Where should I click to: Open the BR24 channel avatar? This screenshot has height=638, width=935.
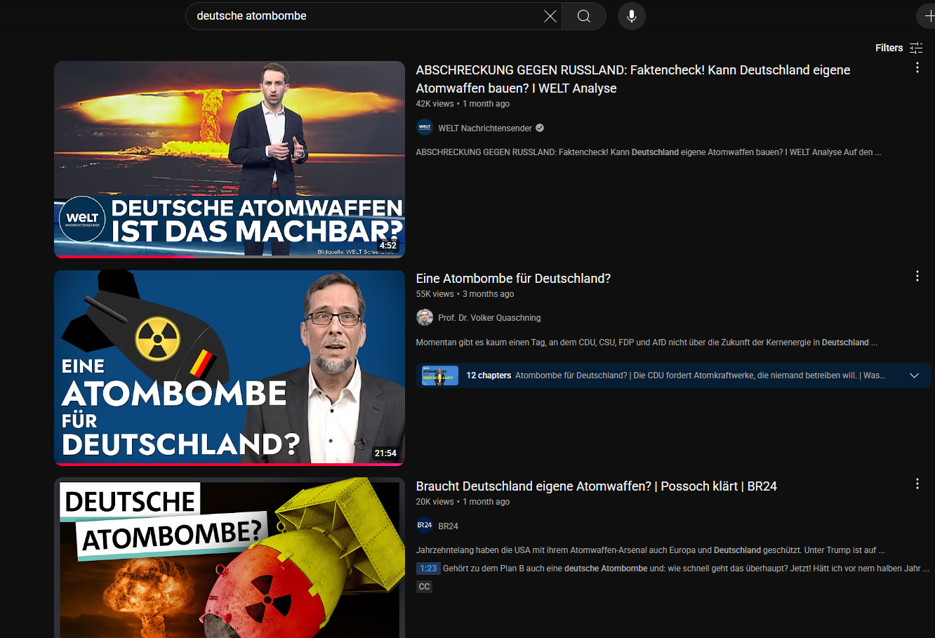click(425, 525)
